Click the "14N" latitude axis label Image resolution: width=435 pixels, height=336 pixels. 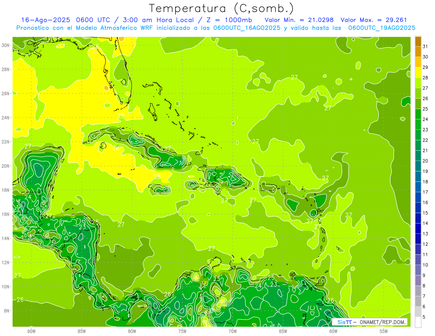(6, 238)
